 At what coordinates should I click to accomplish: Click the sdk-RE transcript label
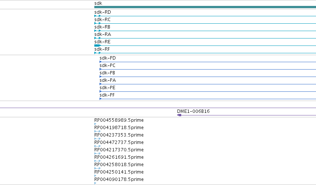coord(102,42)
